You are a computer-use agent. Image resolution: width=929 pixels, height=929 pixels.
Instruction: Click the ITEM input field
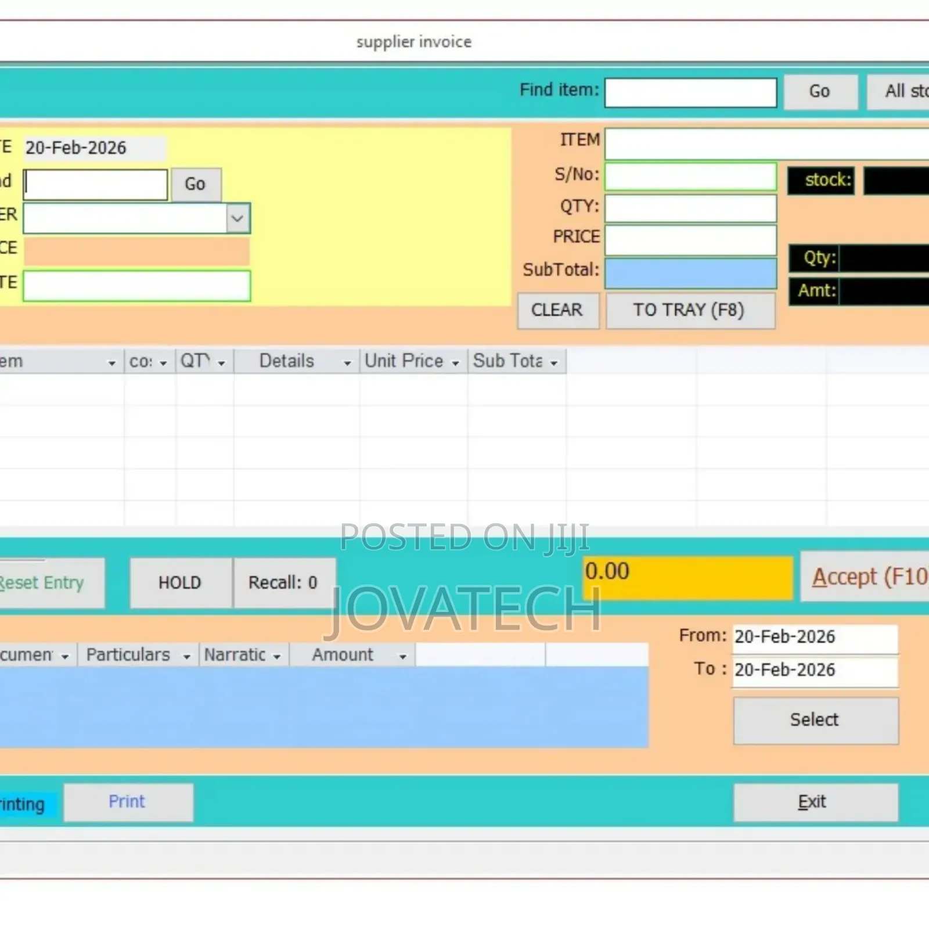click(766, 143)
